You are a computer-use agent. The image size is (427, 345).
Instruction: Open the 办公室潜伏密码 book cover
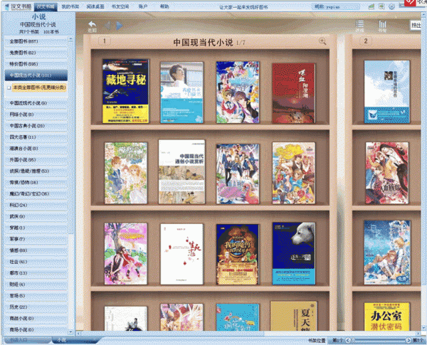pos(386,317)
